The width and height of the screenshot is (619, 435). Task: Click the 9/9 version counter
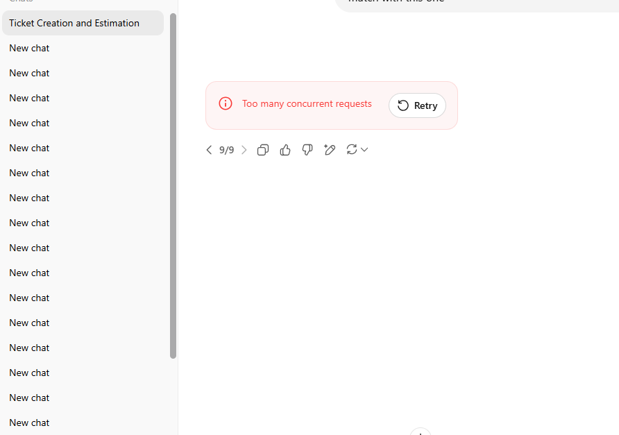point(227,150)
